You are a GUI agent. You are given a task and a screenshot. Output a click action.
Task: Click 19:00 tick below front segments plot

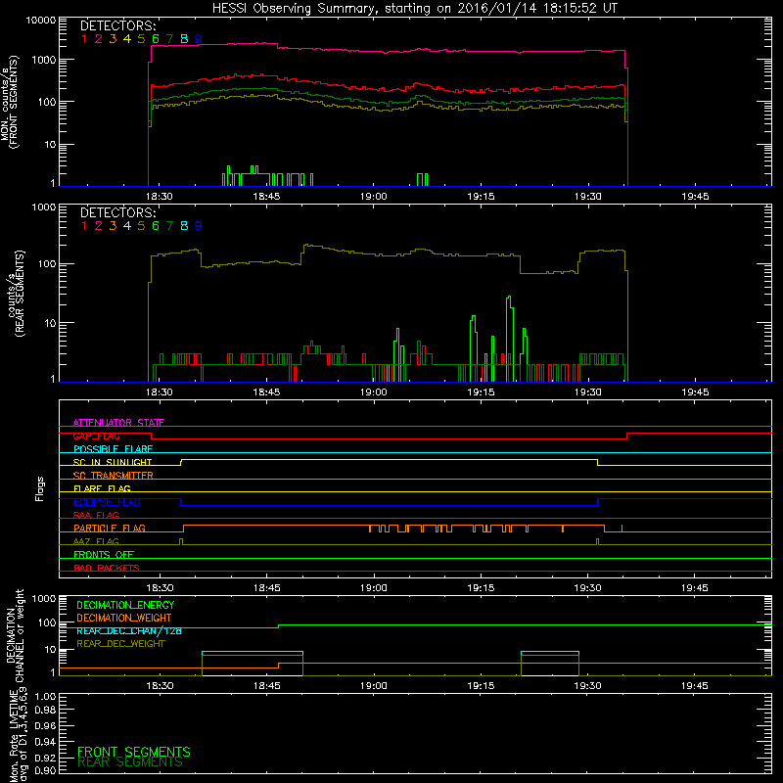click(x=374, y=197)
